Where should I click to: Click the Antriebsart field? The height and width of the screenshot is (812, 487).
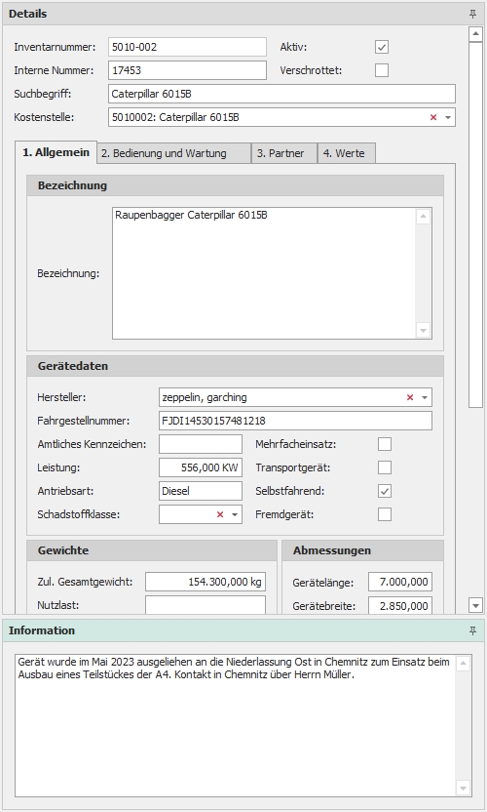[201, 491]
